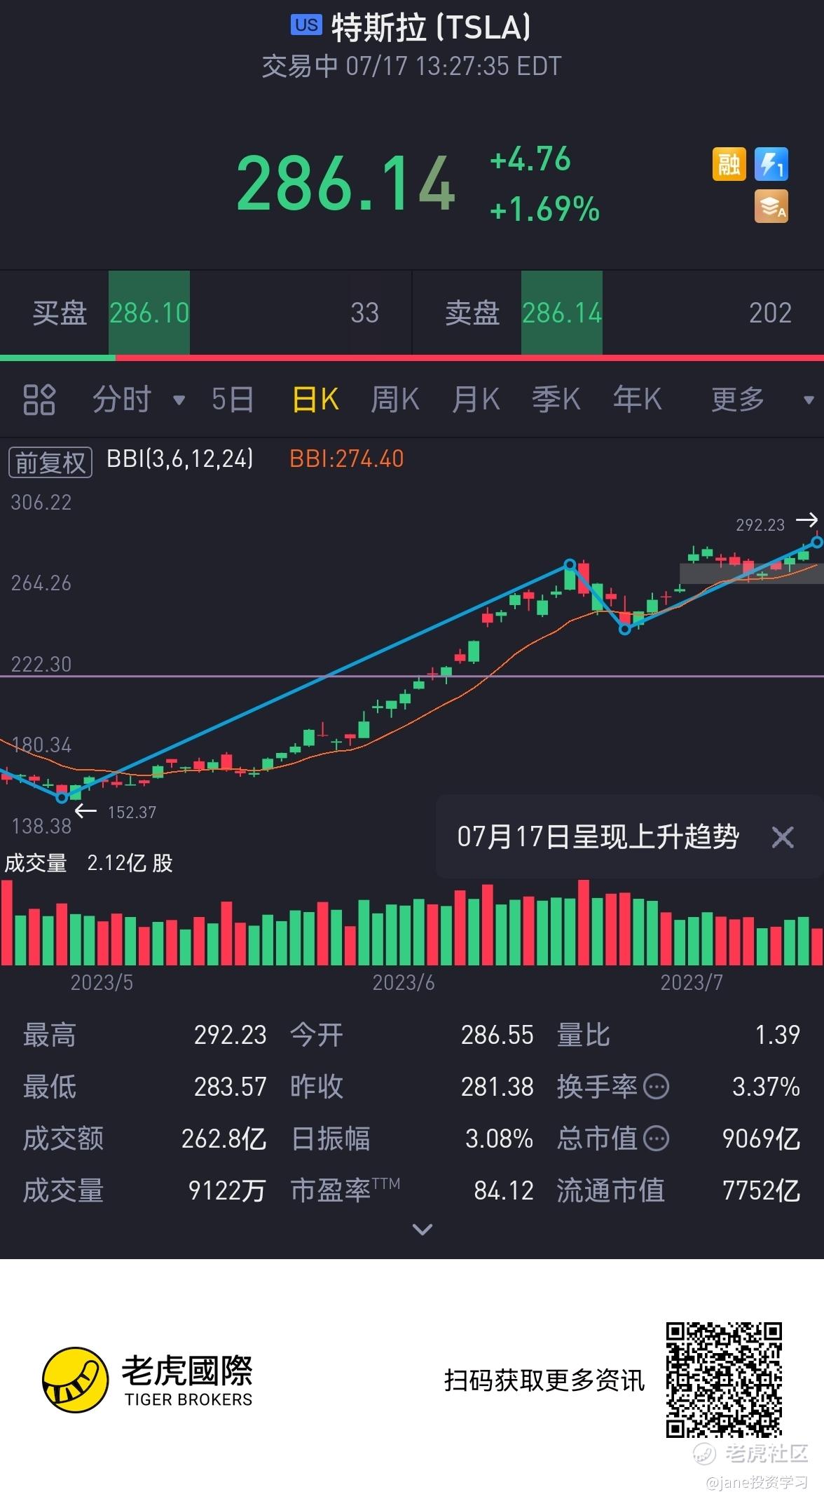
Task: Open the 更多 chart options
Action: [x=738, y=400]
